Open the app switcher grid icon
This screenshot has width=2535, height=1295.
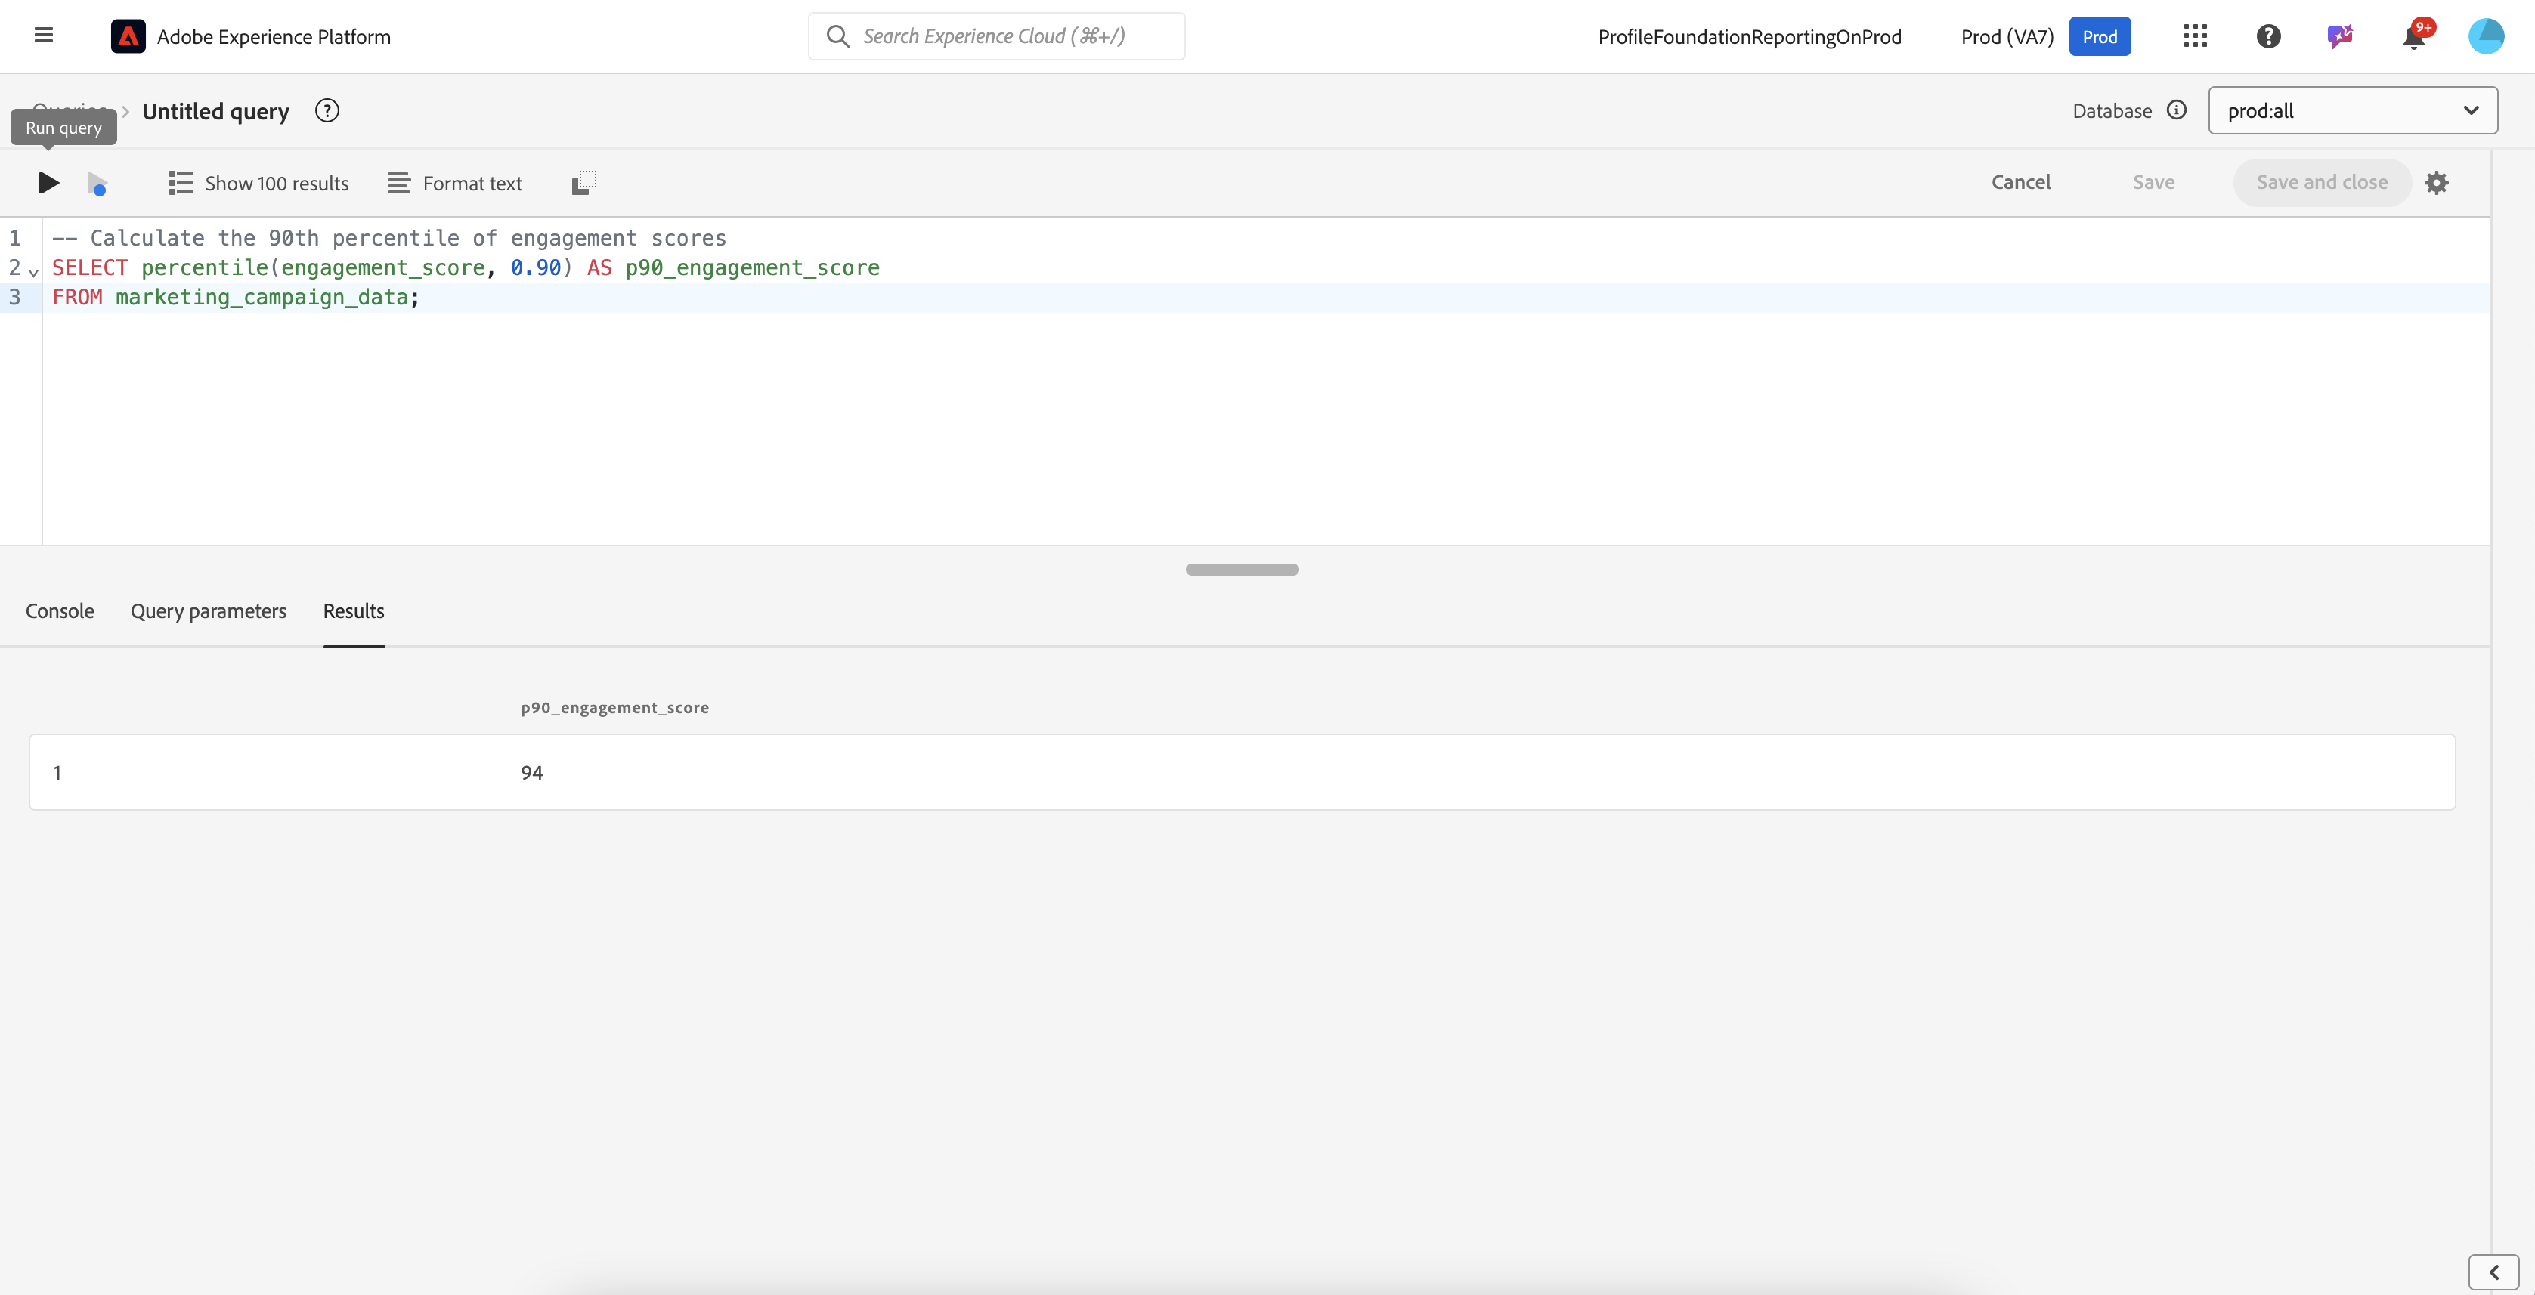point(2195,36)
